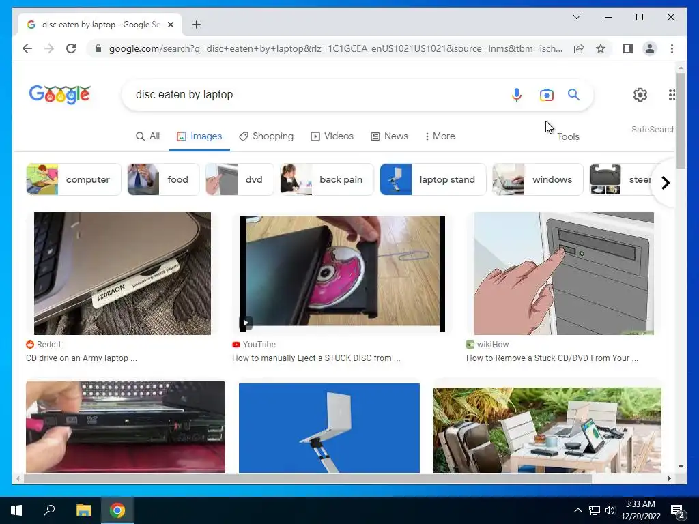Open the wikiHow stuck CD/DVD illustration
Screen dimensions: 699x524
(564, 273)
